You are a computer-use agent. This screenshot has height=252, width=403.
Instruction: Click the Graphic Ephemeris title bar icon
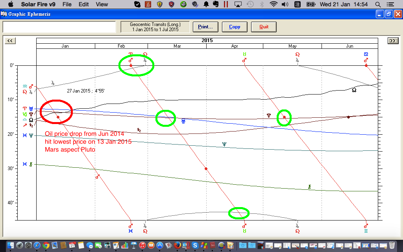(x=4, y=14)
